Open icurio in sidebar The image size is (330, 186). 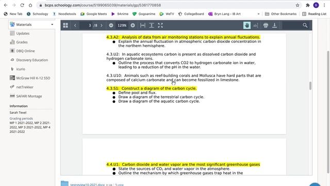(x=21, y=69)
